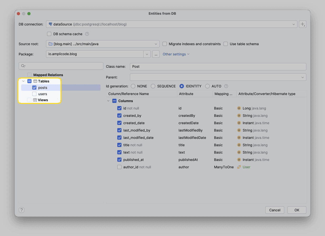Open the Source root dropdown
This screenshot has height=236, width=325.
[x=103, y=44]
